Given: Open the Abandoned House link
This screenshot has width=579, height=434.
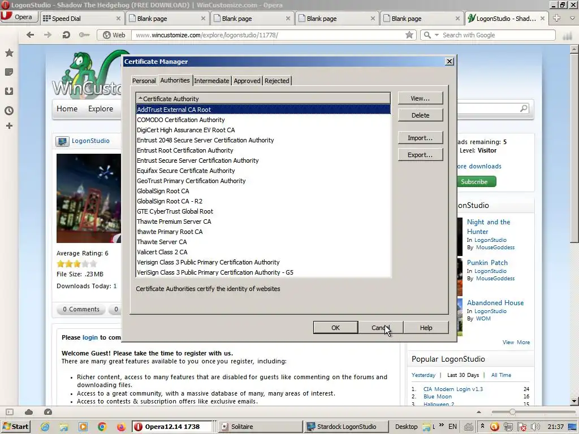Looking at the screenshot, I should click(x=495, y=303).
